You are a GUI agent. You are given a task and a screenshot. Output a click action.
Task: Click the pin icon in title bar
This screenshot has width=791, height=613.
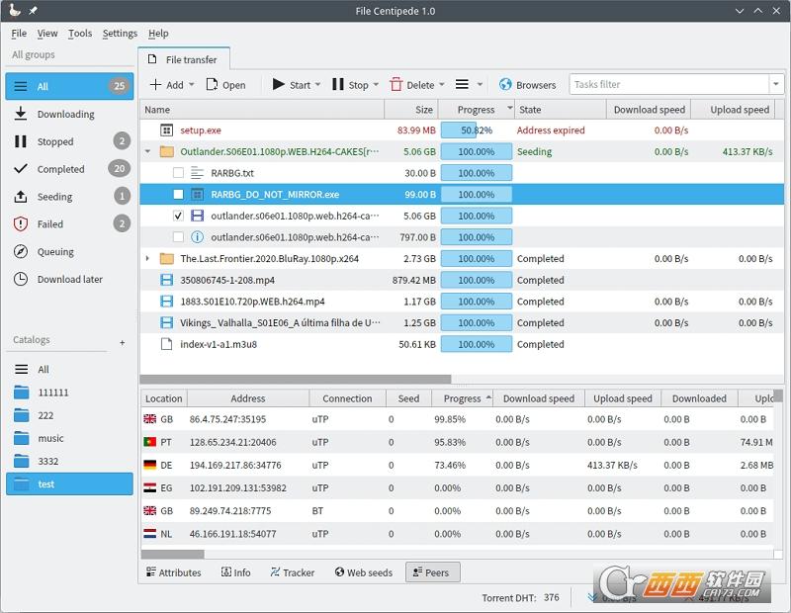(x=33, y=11)
